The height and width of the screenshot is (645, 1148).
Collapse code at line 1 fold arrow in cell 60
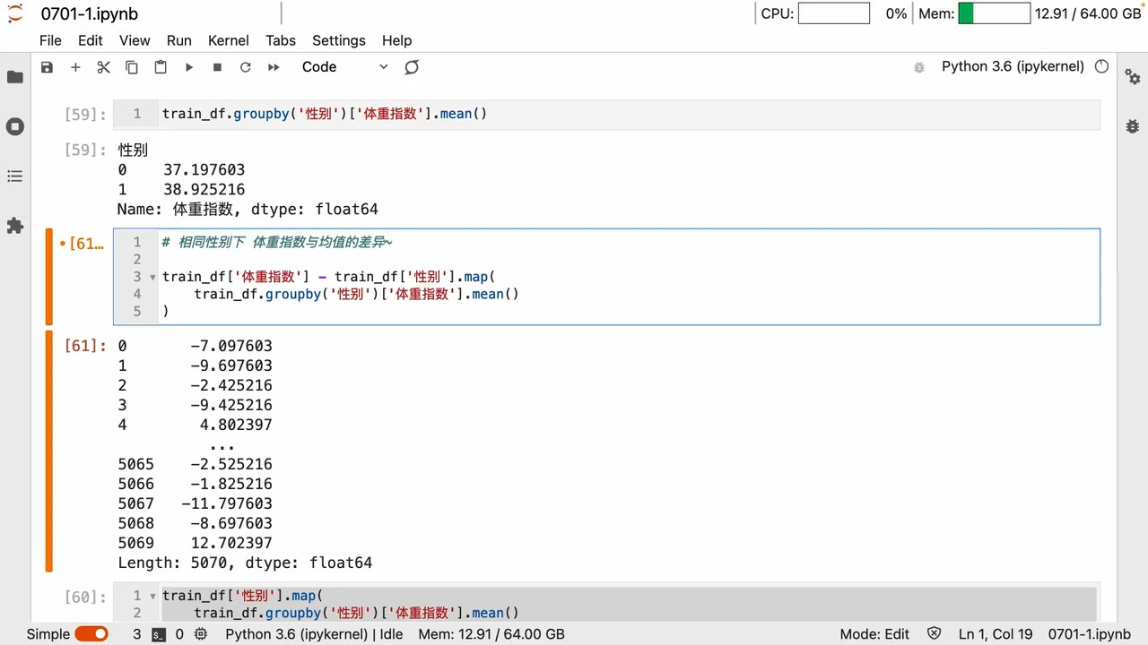tap(152, 596)
